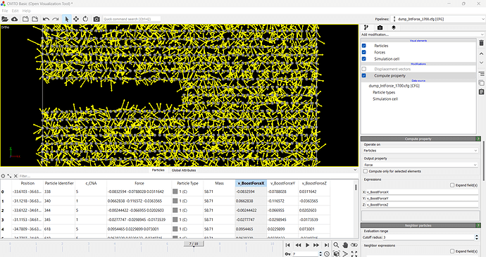Open the overlays tab layers icon
Screen dimensions: 486x257
tap(394, 27)
